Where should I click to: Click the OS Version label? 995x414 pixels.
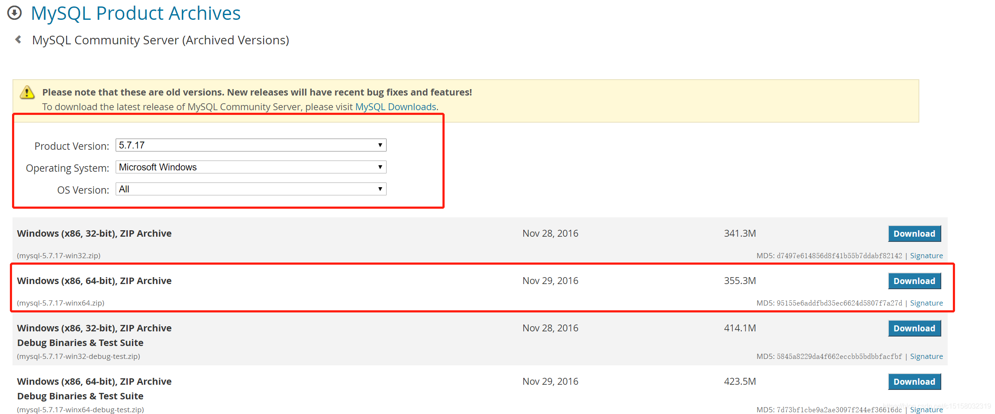coord(83,190)
